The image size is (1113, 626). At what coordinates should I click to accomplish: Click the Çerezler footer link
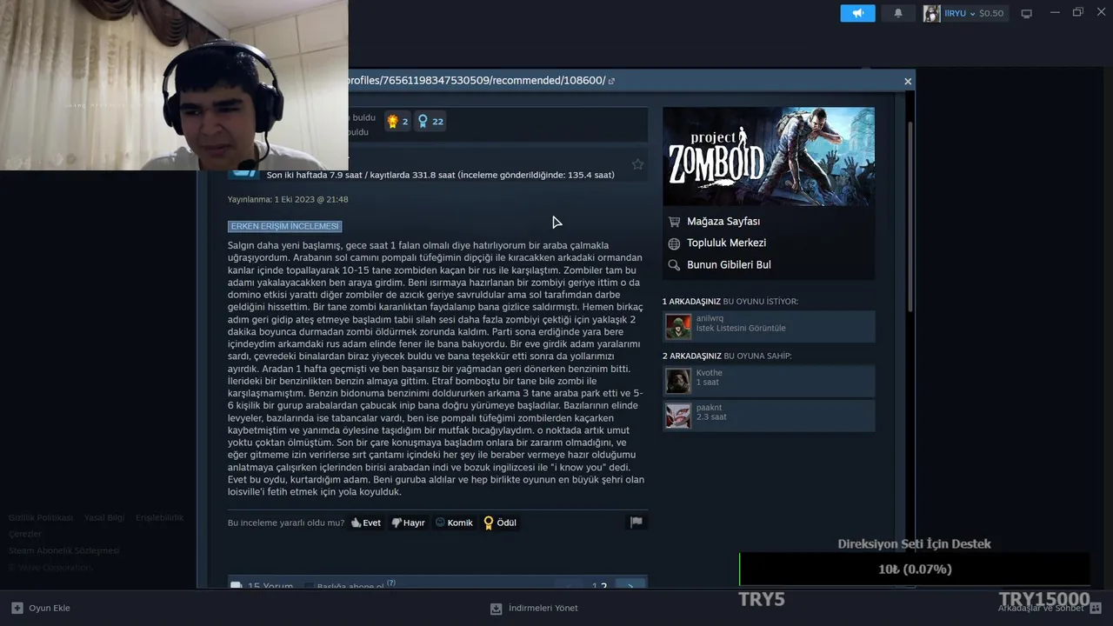[x=25, y=534]
